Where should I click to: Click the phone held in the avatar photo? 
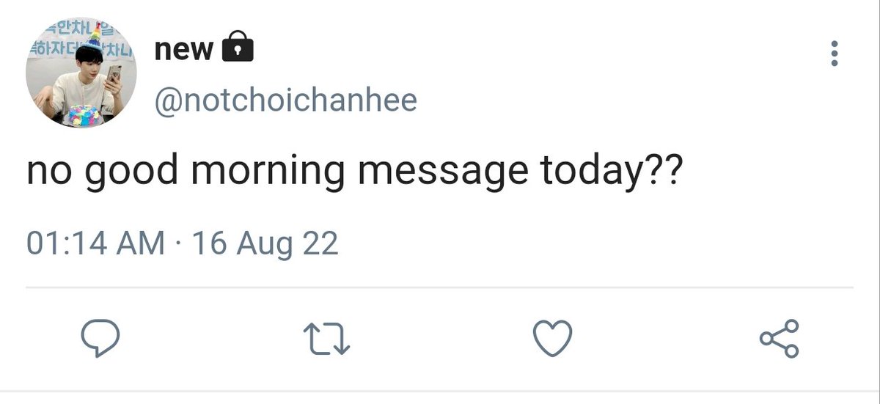[114, 75]
